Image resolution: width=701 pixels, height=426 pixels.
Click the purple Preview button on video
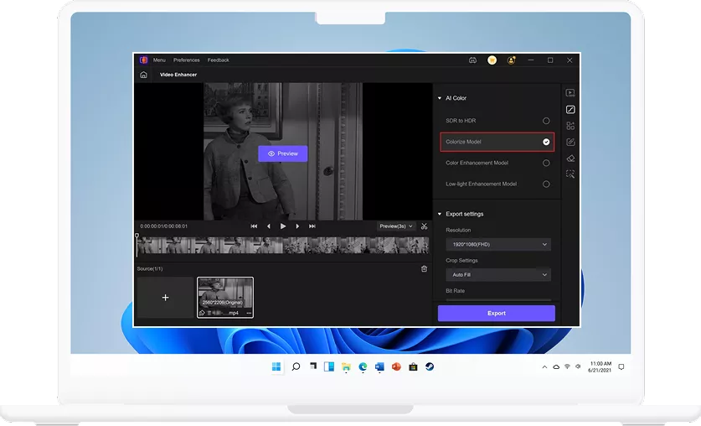pos(283,153)
